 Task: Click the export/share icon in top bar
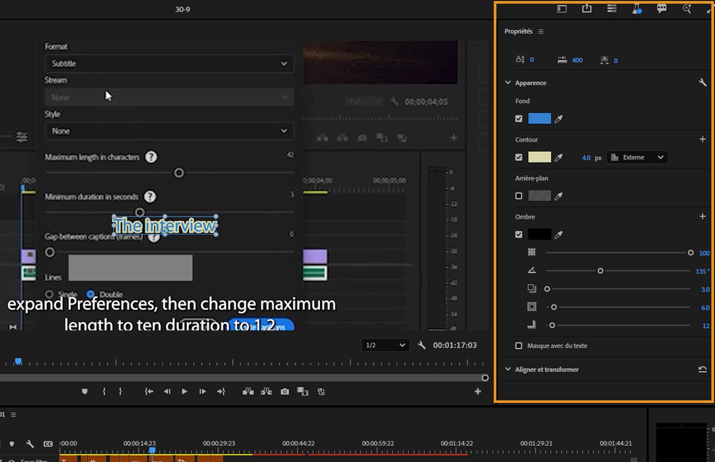click(x=587, y=9)
